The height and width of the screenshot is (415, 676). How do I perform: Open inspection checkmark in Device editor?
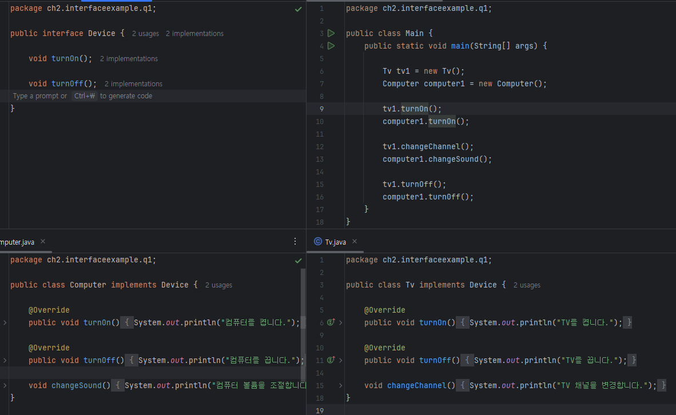[299, 9]
